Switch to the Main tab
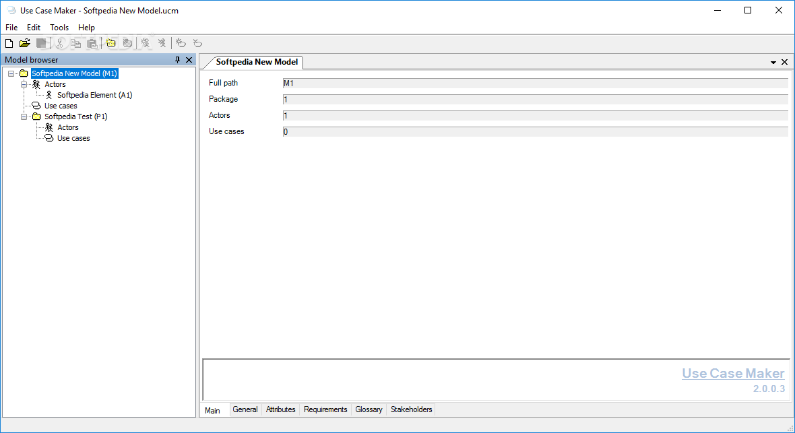 click(212, 410)
